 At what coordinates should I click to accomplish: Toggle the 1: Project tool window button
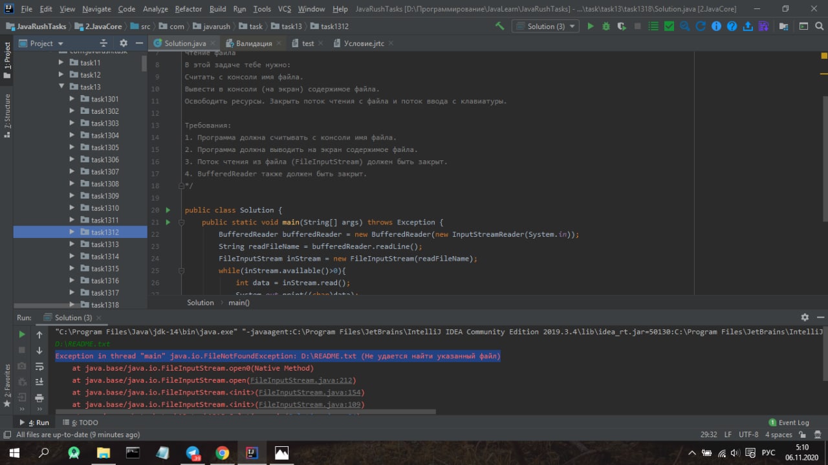[x=7, y=59]
